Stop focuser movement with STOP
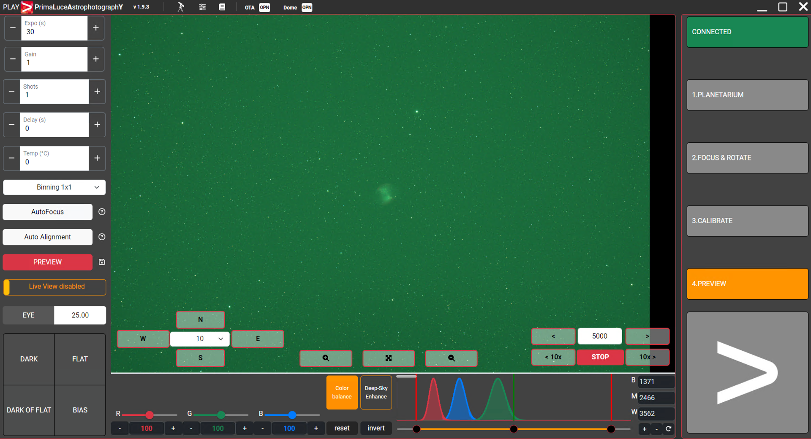The image size is (811, 439). [600, 357]
